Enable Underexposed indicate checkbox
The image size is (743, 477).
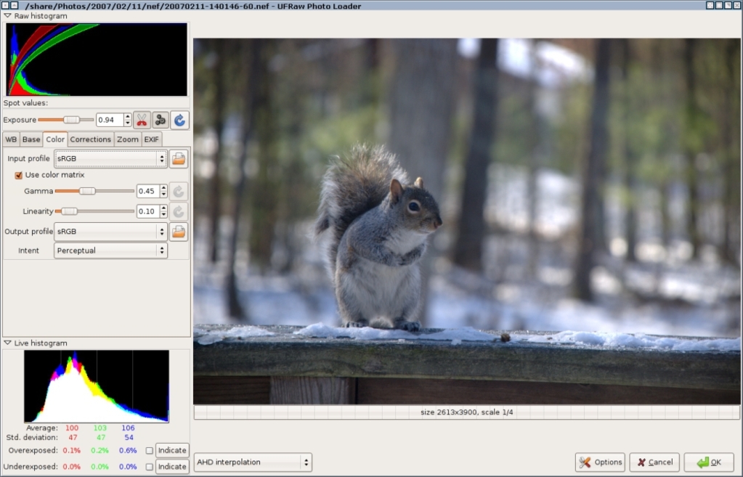150,467
